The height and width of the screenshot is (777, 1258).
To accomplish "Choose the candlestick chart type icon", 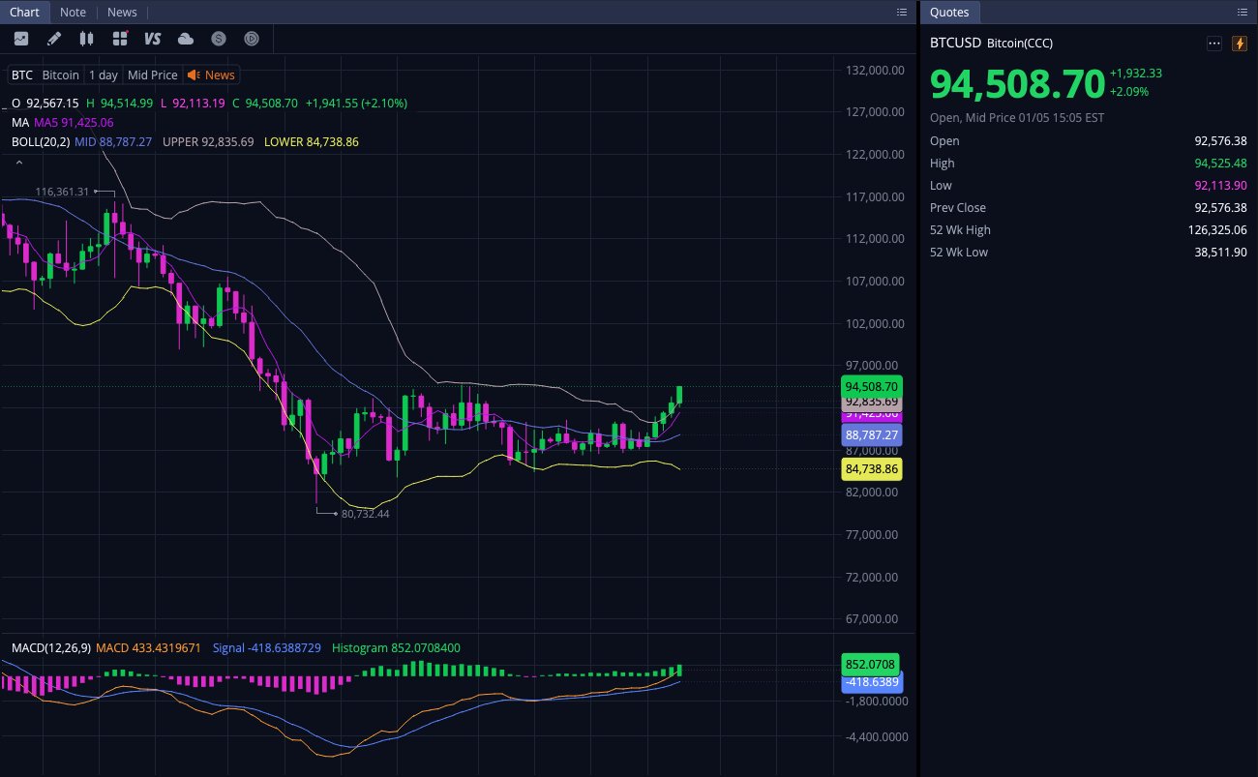I will tap(86, 39).
